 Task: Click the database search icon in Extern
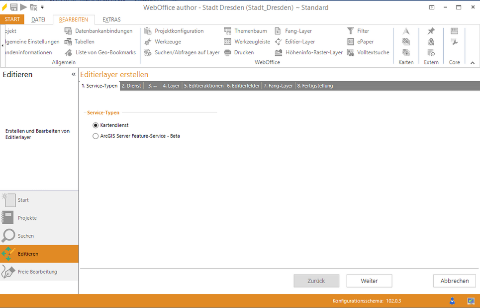pos(431,52)
